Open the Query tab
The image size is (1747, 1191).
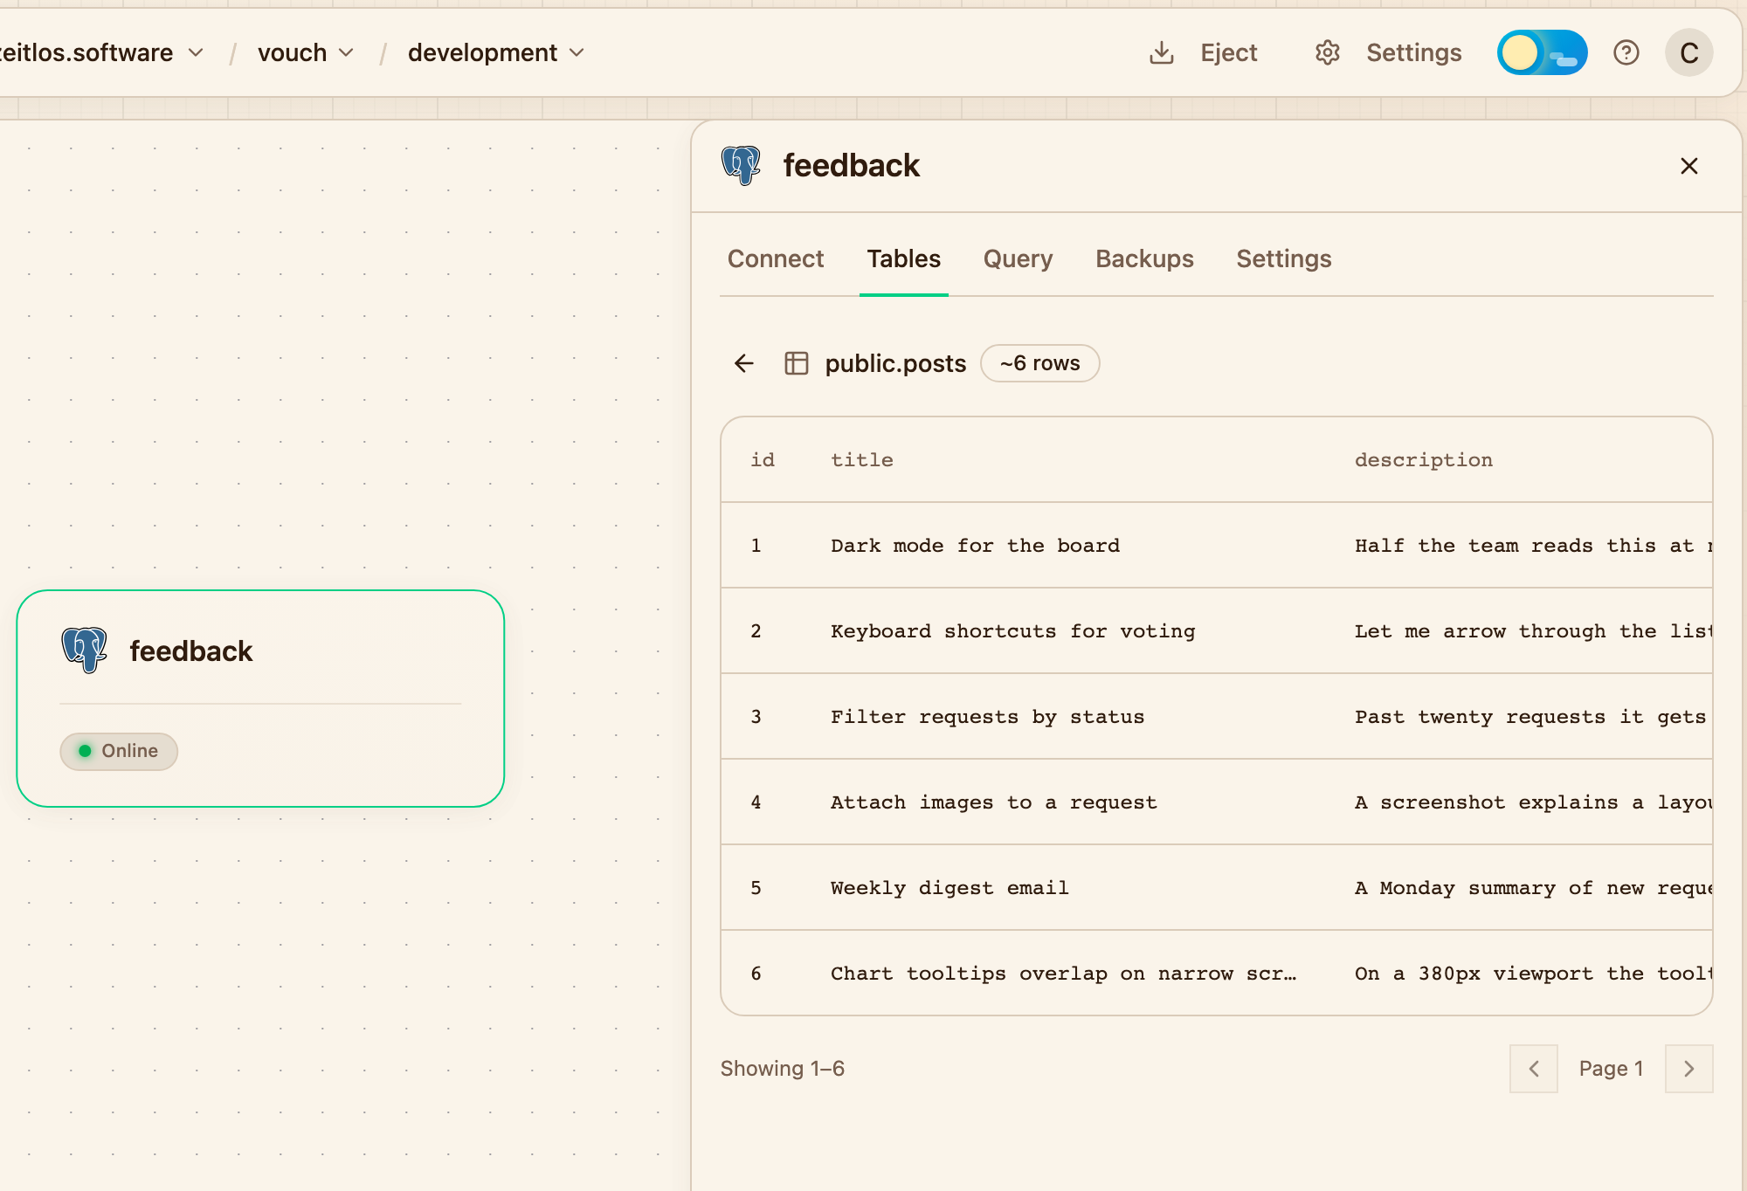tap(1018, 259)
